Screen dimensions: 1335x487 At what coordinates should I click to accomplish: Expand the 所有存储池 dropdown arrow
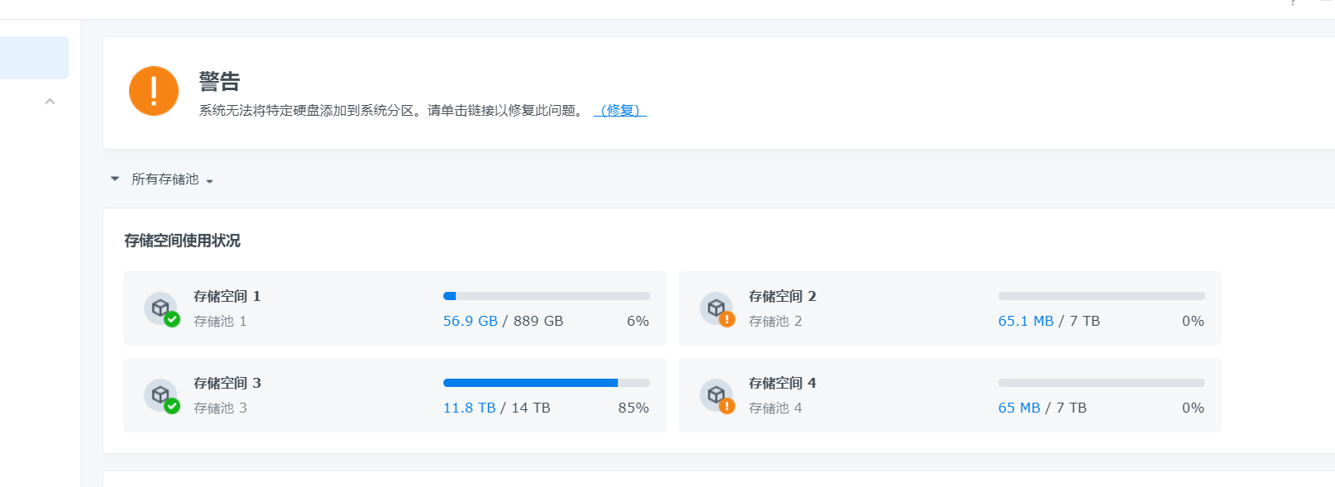pos(209,181)
